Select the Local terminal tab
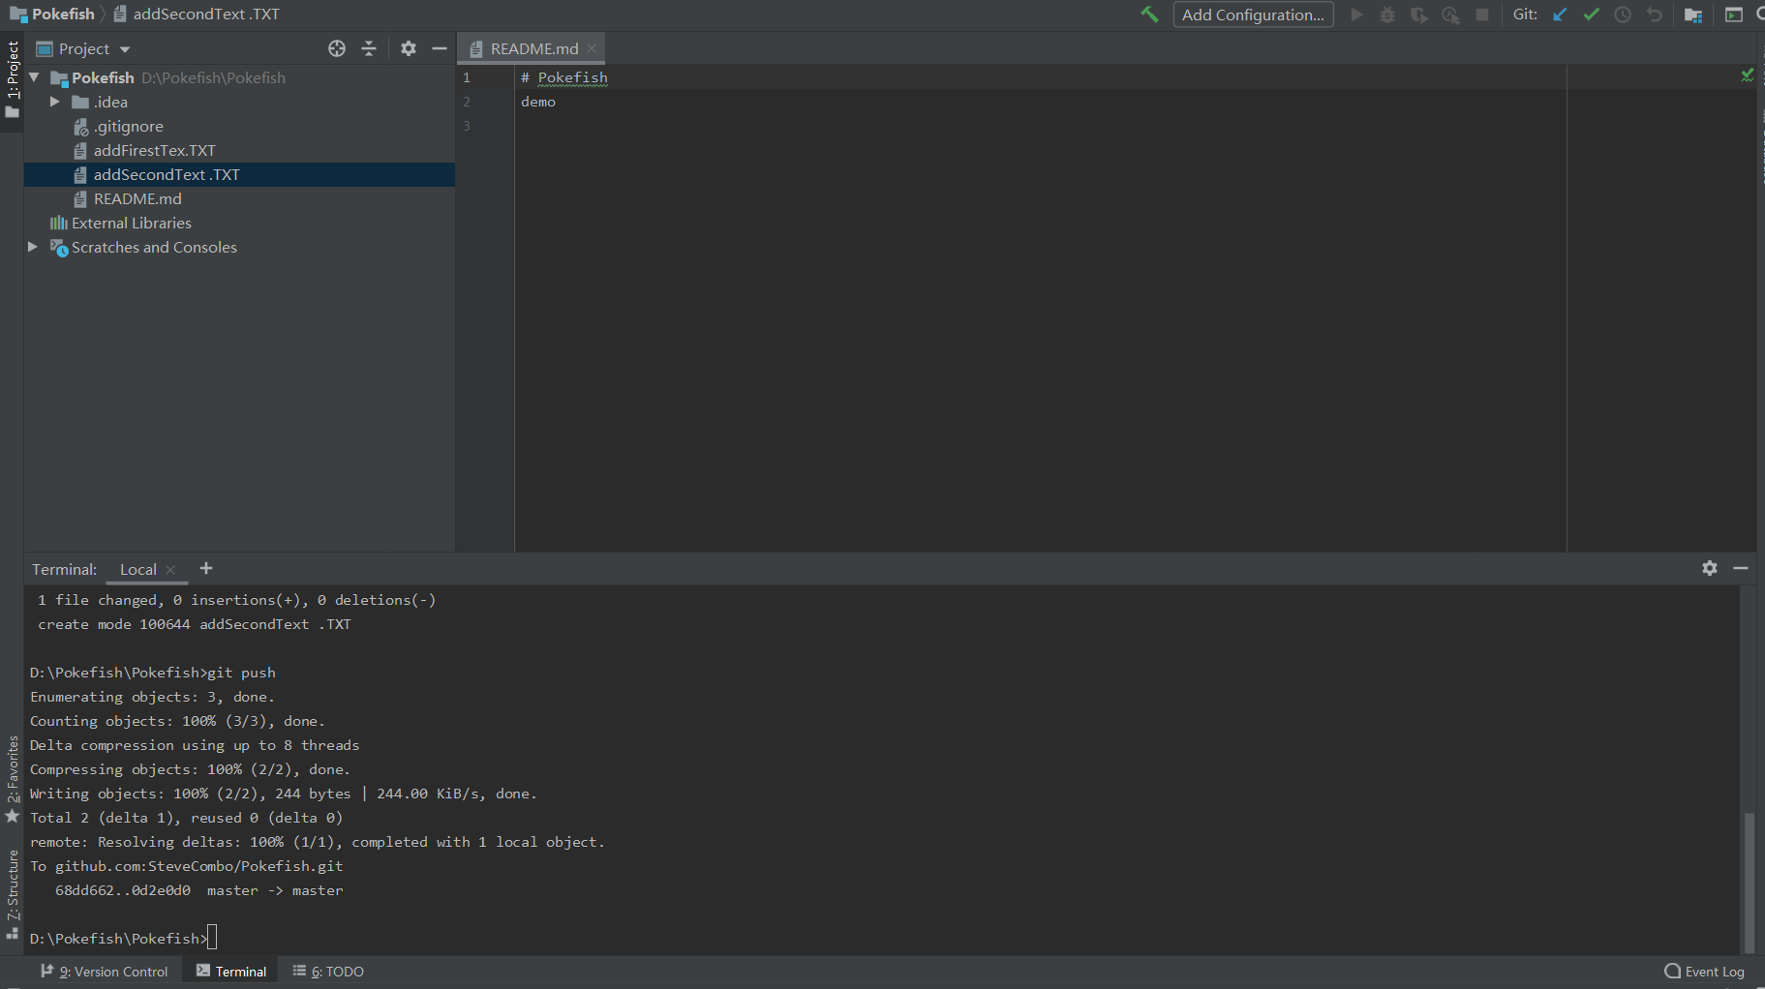 click(x=137, y=569)
